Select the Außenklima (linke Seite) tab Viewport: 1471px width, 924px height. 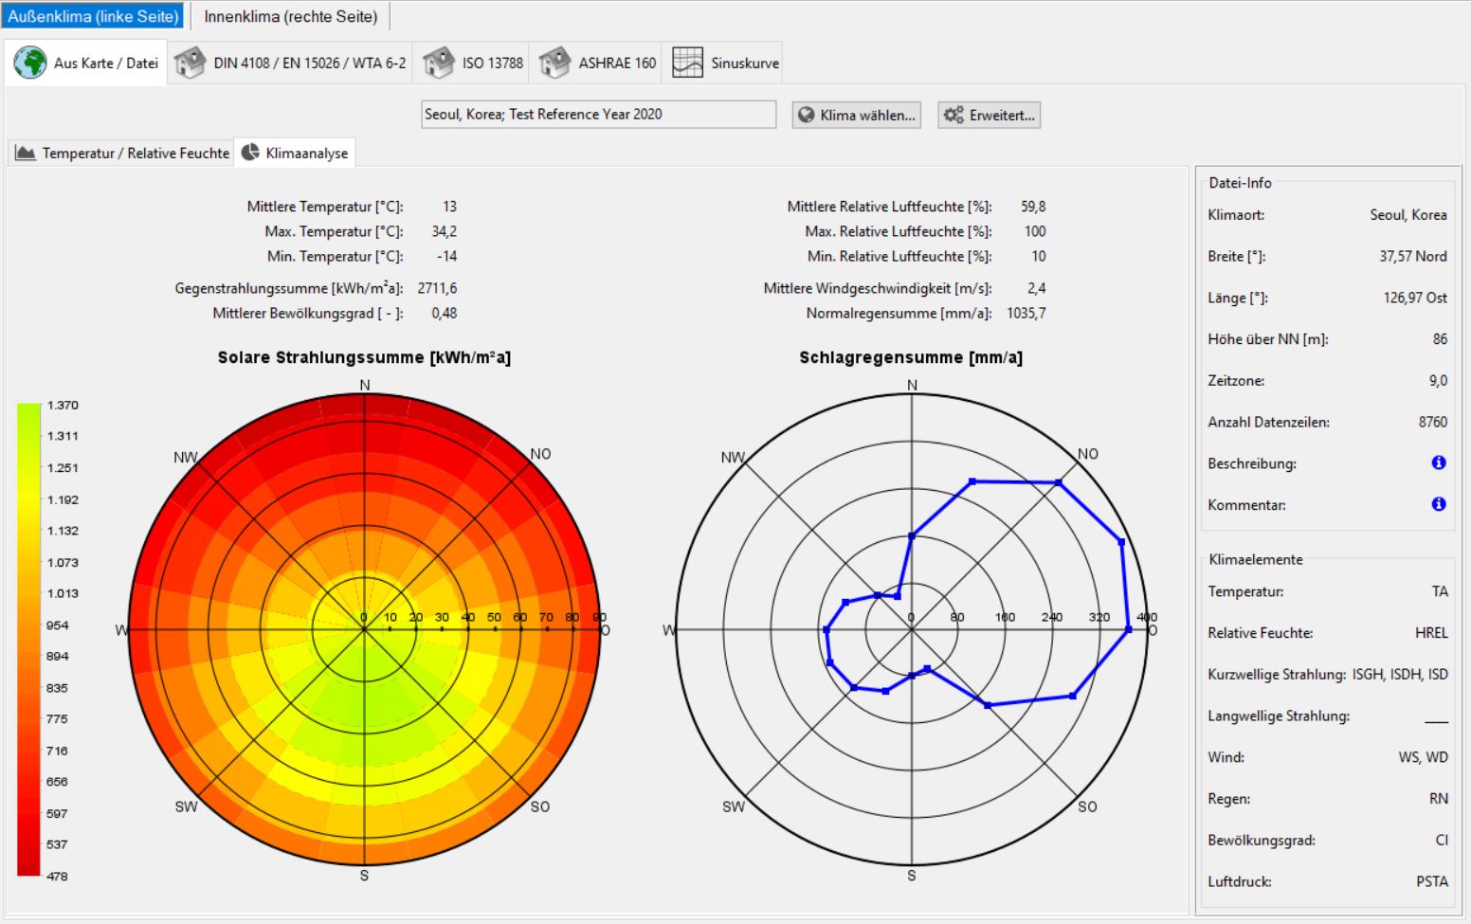pos(93,16)
